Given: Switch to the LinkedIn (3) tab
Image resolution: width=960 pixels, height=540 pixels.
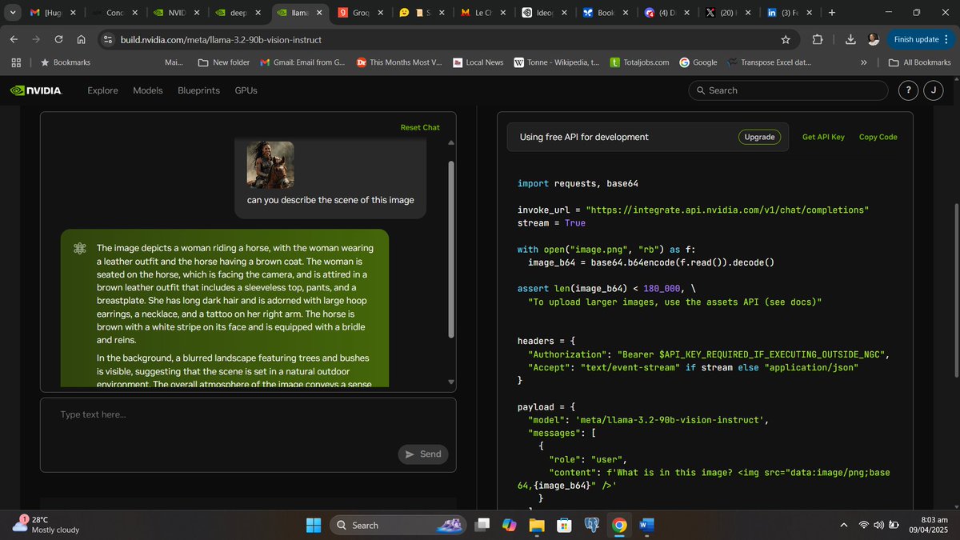Looking at the screenshot, I should [x=791, y=13].
